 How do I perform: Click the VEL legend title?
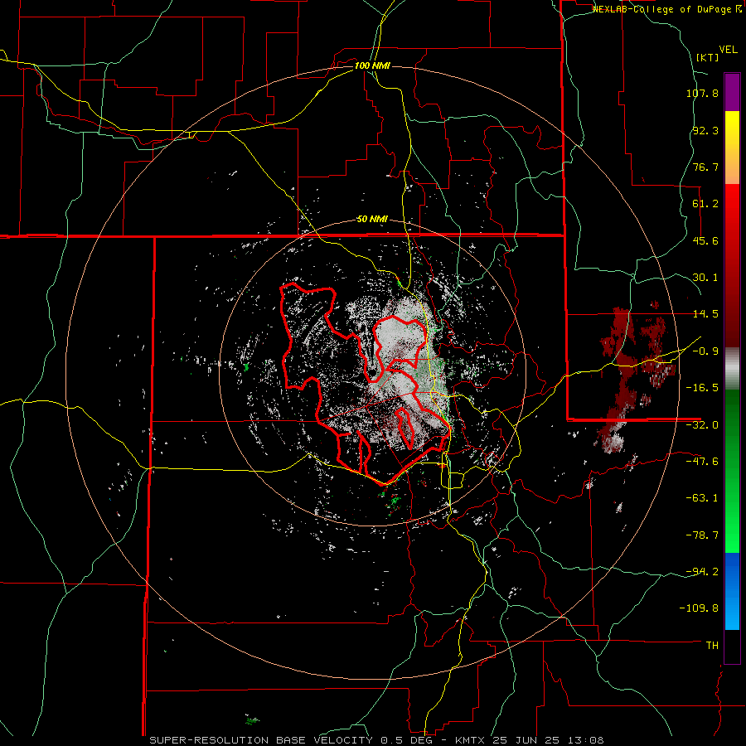(728, 50)
